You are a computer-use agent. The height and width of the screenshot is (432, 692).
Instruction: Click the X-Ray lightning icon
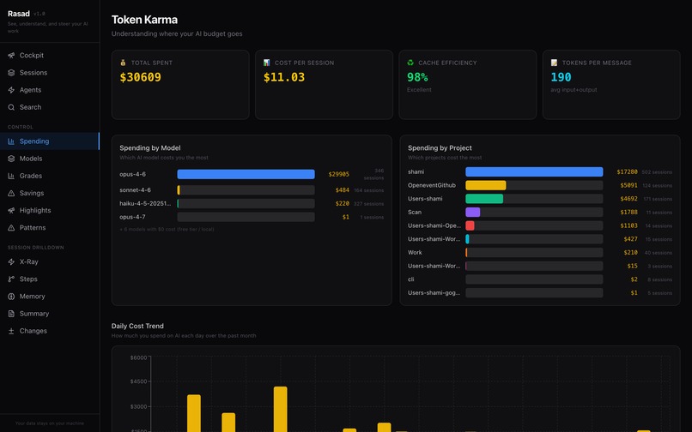(11, 261)
